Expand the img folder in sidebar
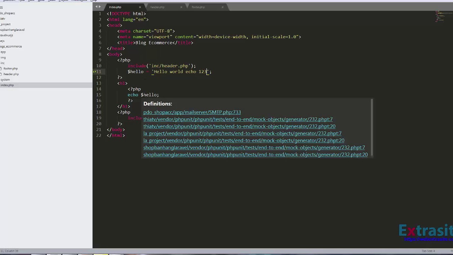The height and width of the screenshot is (255, 453). tap(3, 57)
